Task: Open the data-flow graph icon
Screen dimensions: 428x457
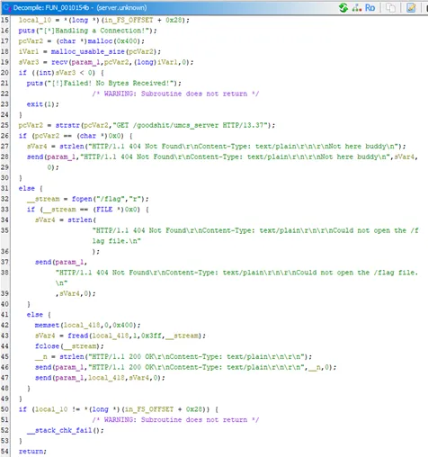Action: tap(357, 8)
